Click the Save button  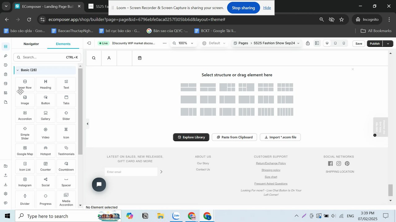359,43
